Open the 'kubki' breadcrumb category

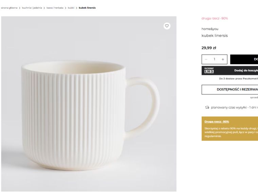click(x=71, y=8)
